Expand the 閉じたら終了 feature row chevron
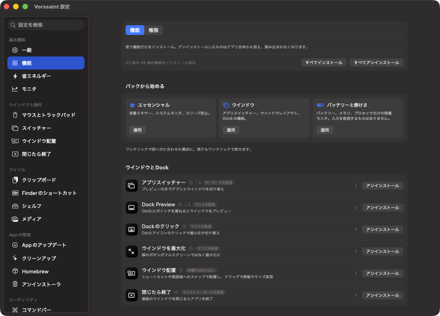The height and width of the screenshot is (316, 440). pyautogui.click(x=356, y=295)
